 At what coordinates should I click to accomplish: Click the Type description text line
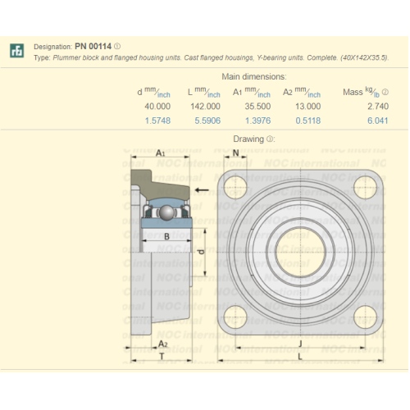pos(212,58)
